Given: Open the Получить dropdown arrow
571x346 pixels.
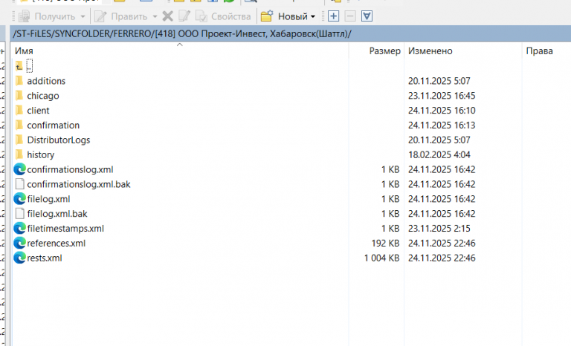Looking at the screenshot, I should (83, 17).
